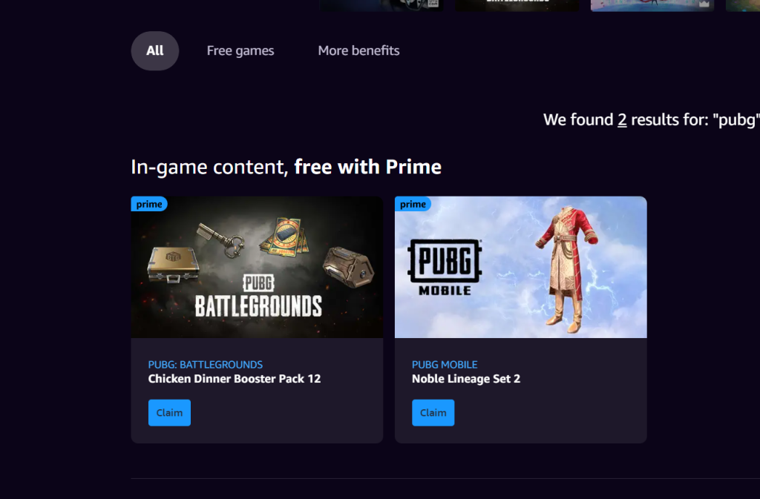
Task: Open the PUBG: BATTLEGROUNDS game link
Action: point(206,365)
